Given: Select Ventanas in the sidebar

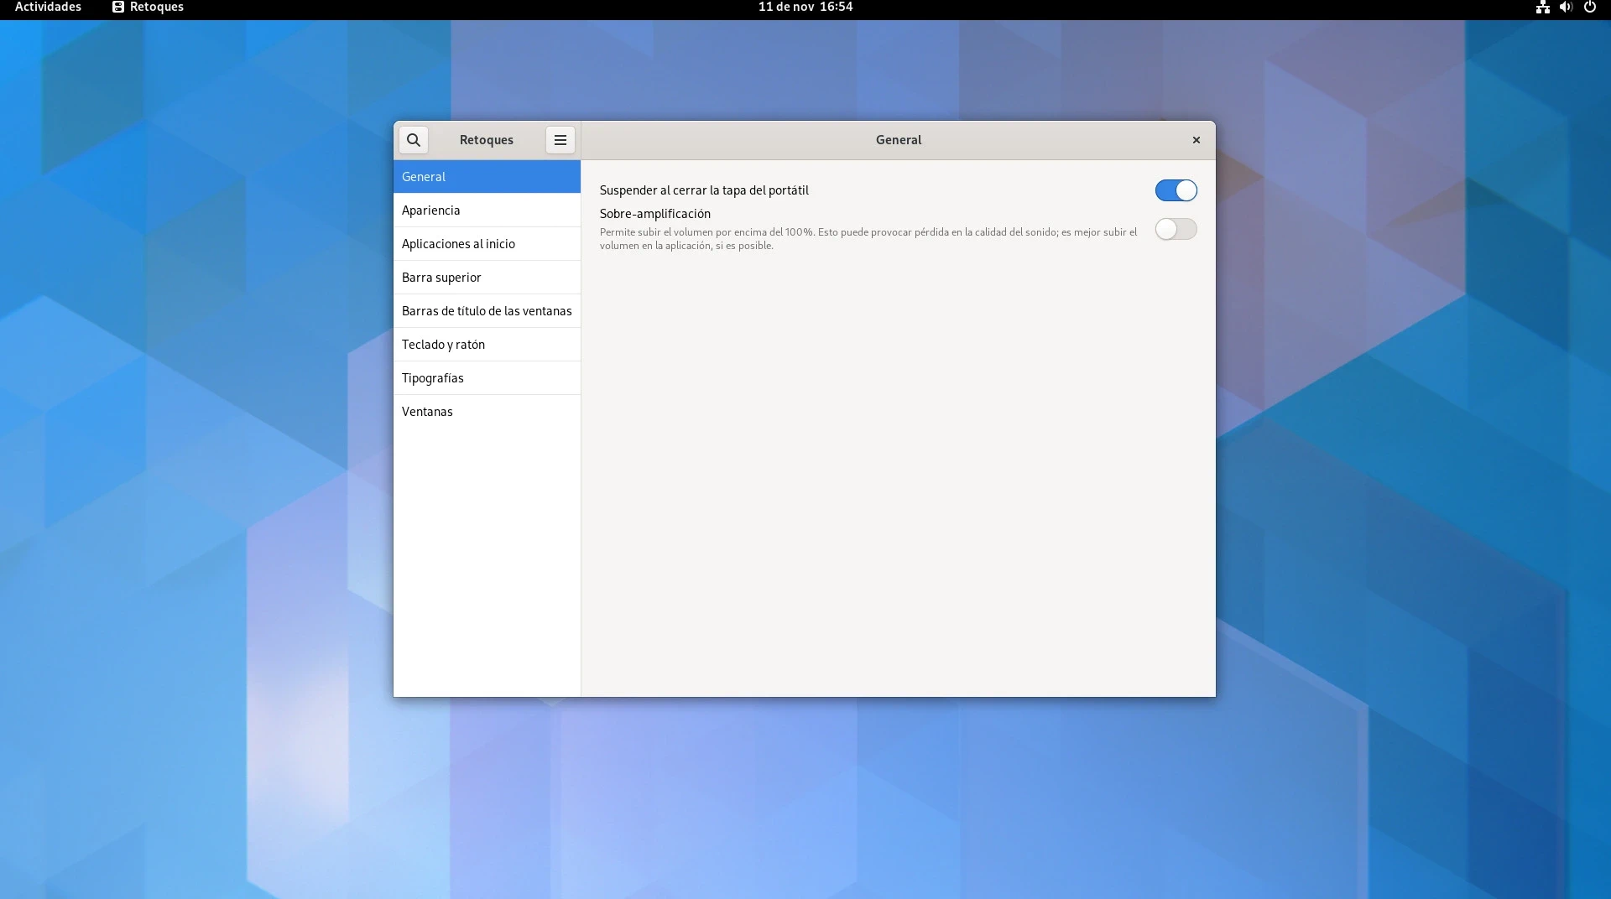Looking at the screenshot, I should [x=487, y=412].
